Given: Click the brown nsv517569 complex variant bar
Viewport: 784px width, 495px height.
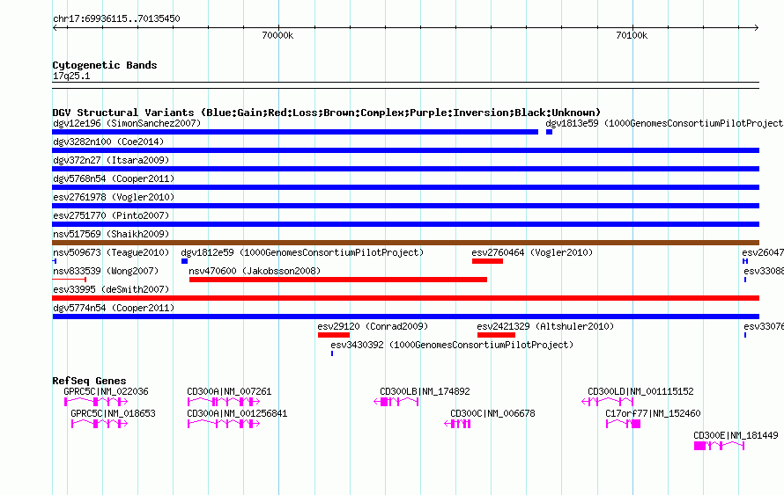Looking at the screenshot, I should coord(405,243).
